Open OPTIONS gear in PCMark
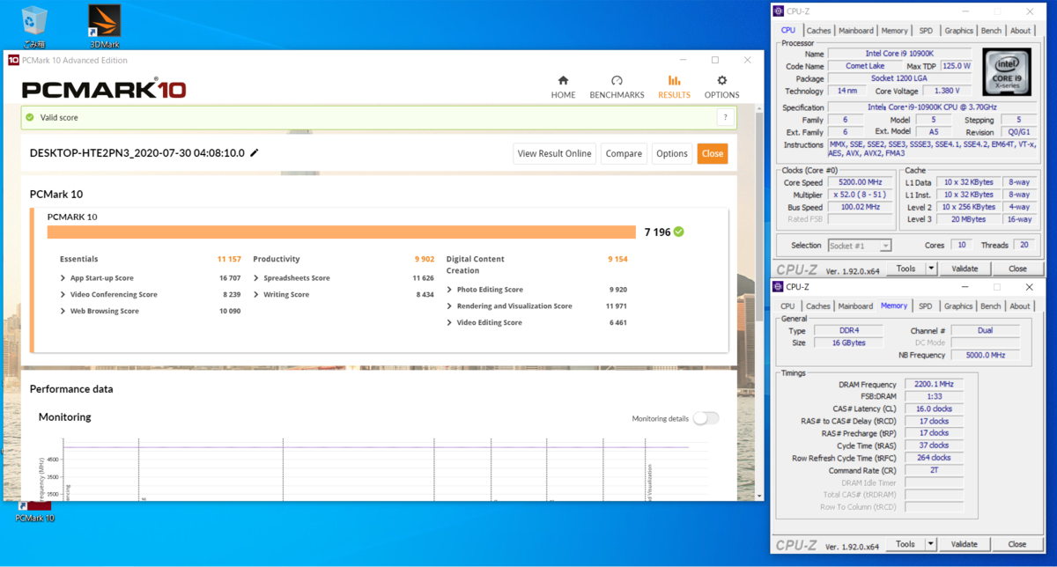Screen dimensions: 1057x567 pos(721,86)
